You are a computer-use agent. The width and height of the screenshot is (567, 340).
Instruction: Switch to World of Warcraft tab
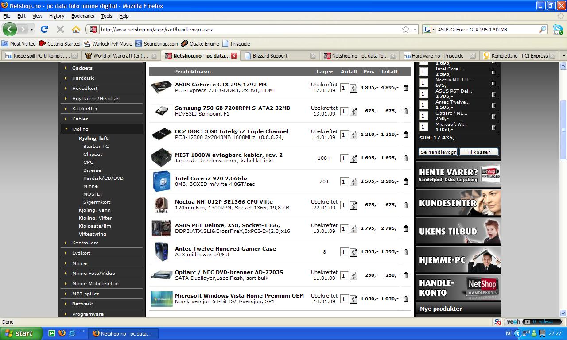tap(121, 56)
